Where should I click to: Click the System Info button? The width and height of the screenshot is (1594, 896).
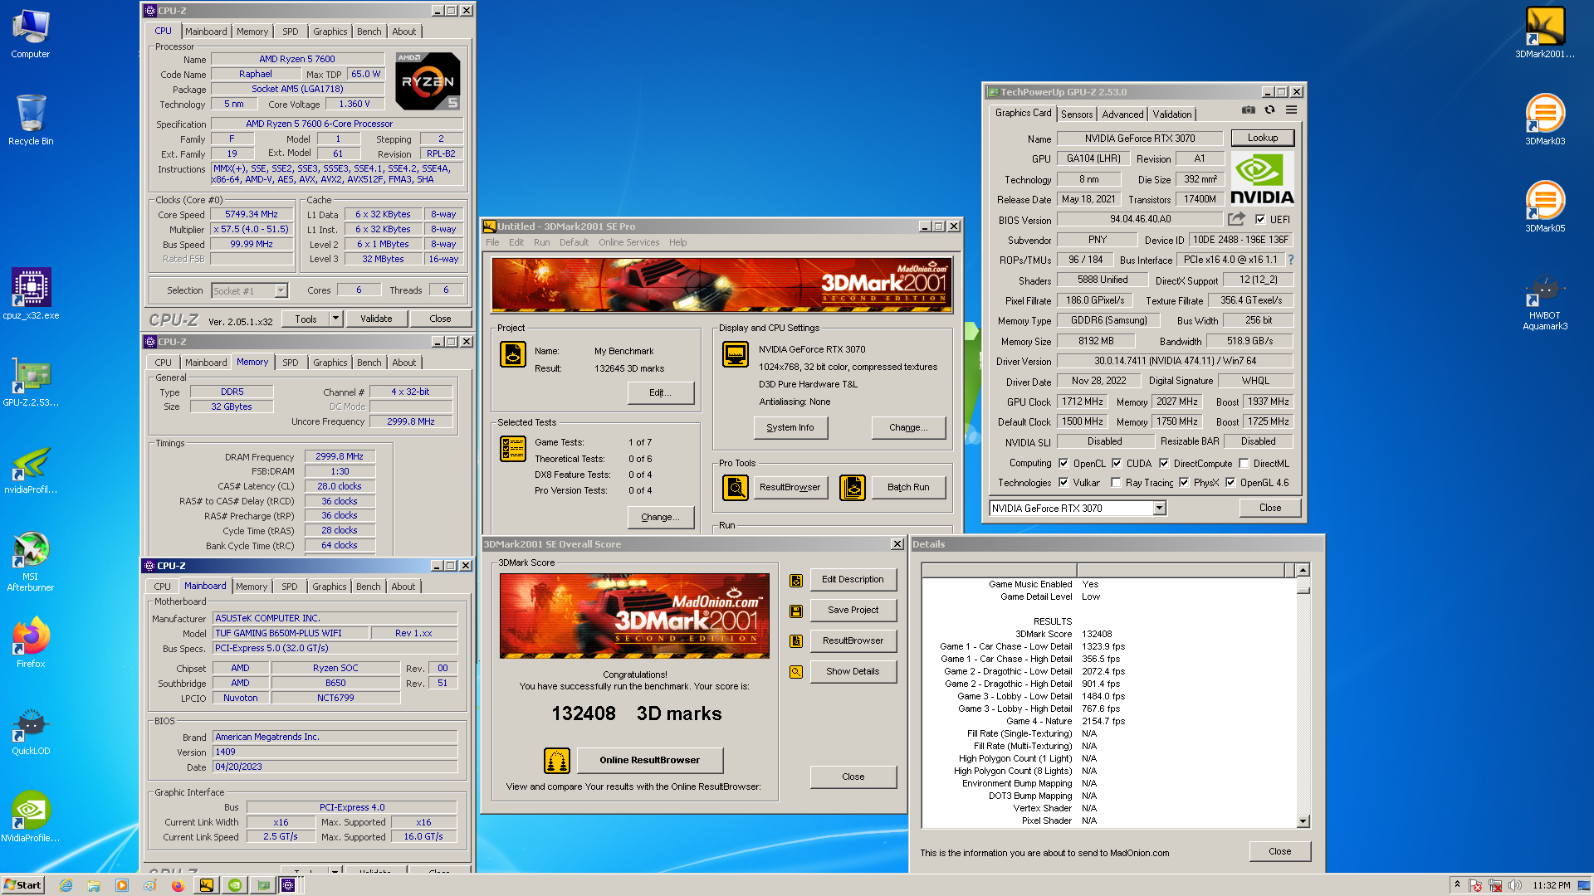pyautogui.click(x=790, y=428)
